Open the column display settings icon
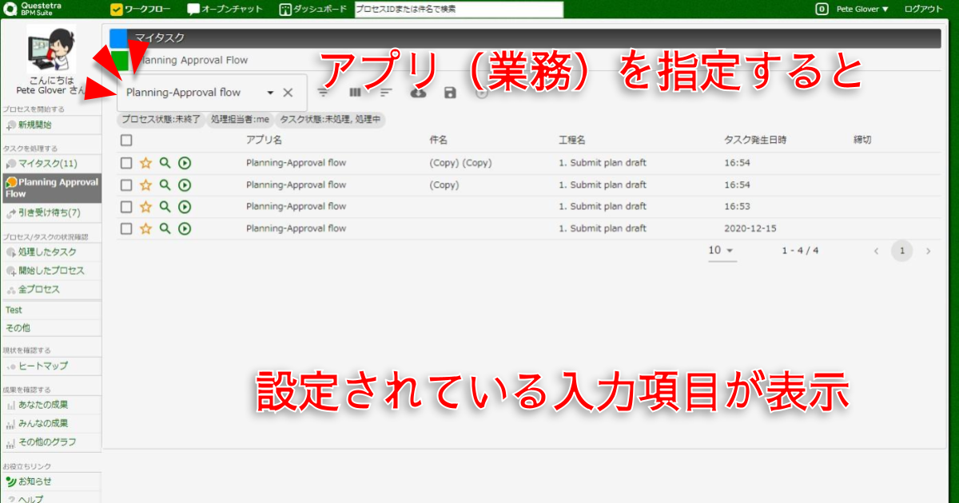This screenshot has width=959, height=503. pyautogui.click(x=356, y=93)
